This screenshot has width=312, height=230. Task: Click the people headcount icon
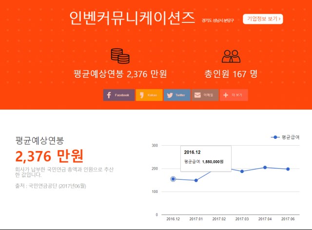click(231, 56)
